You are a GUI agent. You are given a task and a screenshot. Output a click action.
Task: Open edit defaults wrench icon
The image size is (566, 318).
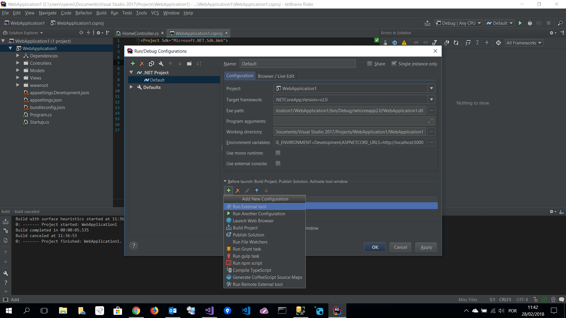coord(161,64)
